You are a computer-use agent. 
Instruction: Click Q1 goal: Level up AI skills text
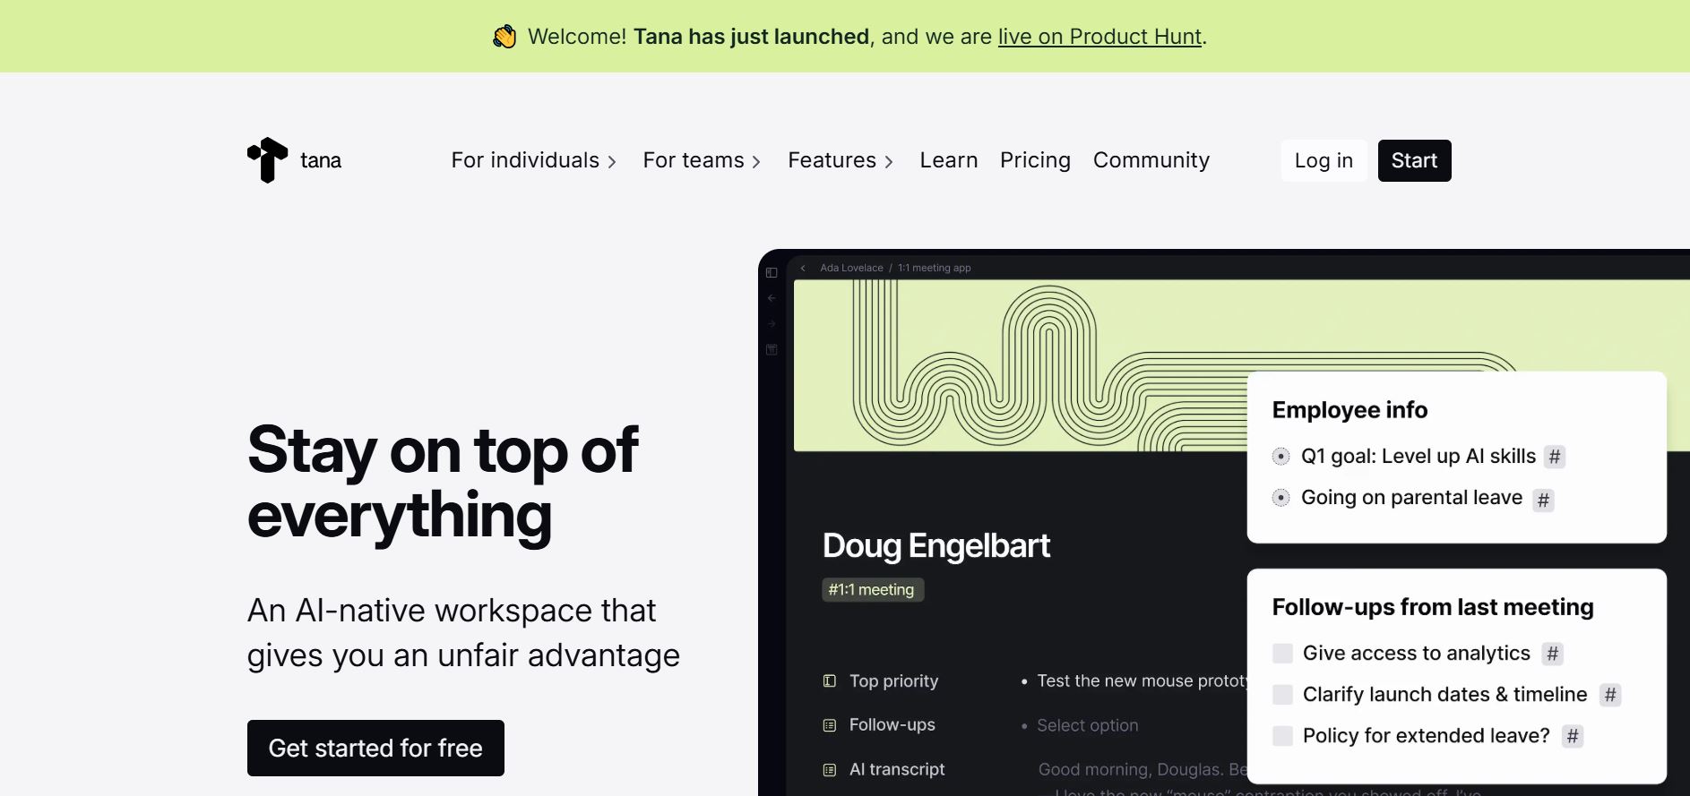[1418, 457]
